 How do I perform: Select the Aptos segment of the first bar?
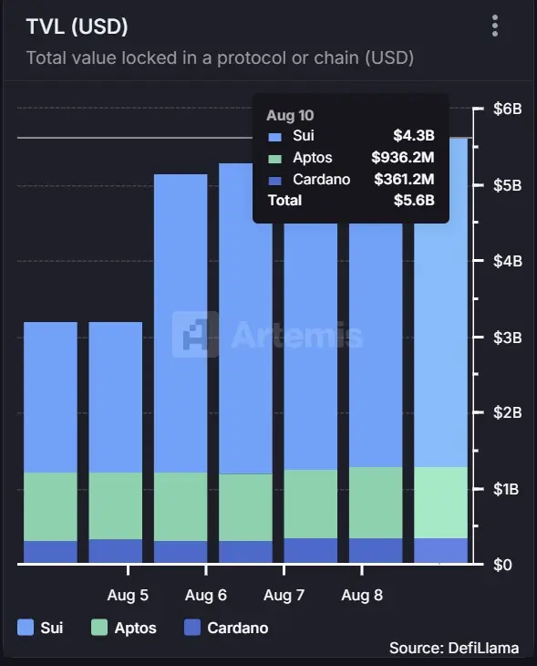[50, 506]
